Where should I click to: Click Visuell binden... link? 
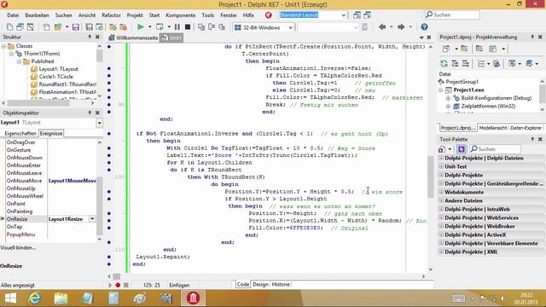[18, 248]
